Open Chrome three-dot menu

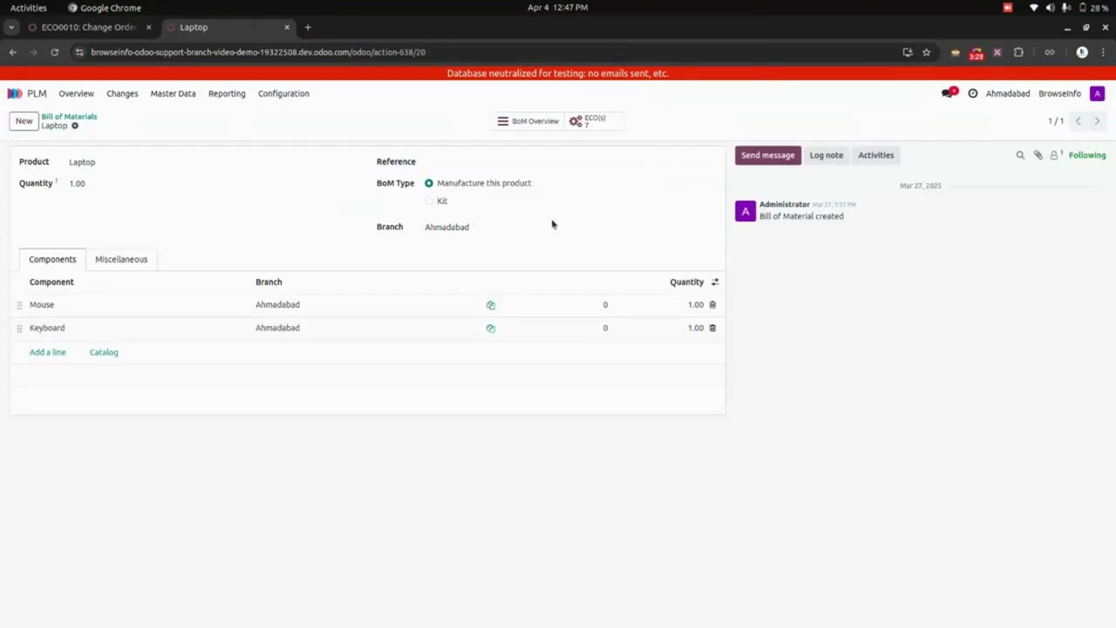pos(1104,52)
